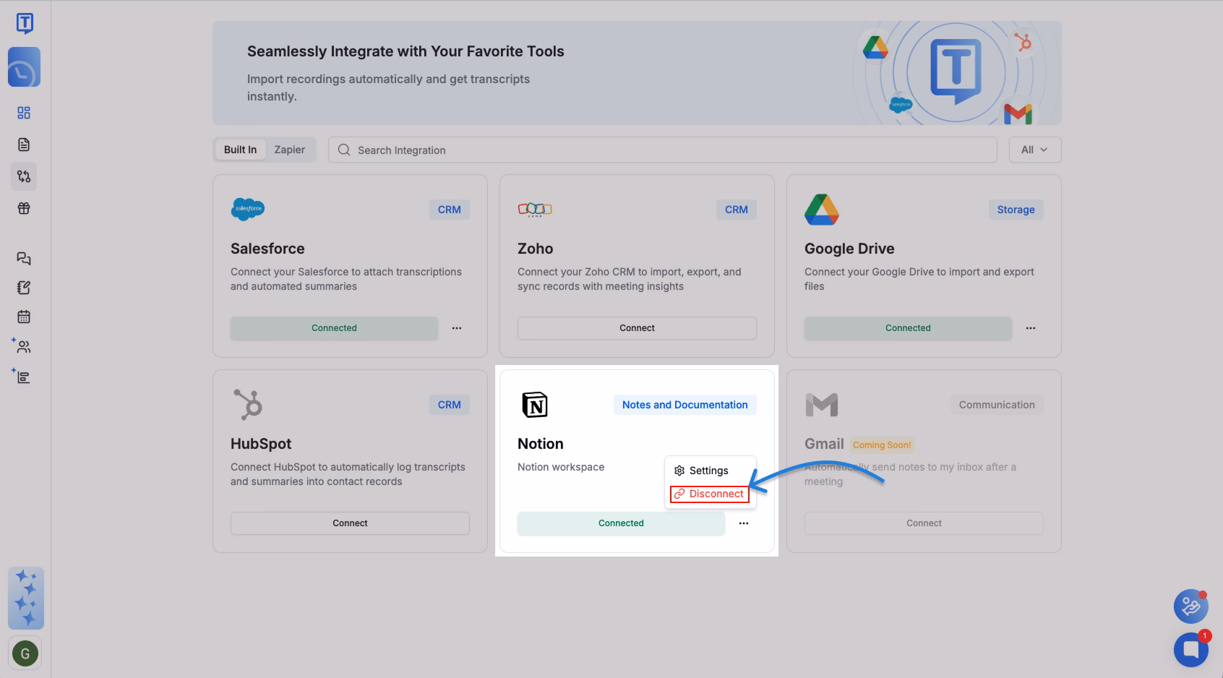Choose Disconnect in Notion menu

coord(710,494)
